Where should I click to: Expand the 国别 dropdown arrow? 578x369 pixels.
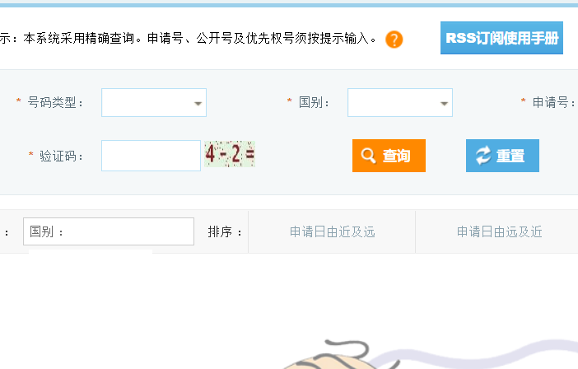[444, 104]
